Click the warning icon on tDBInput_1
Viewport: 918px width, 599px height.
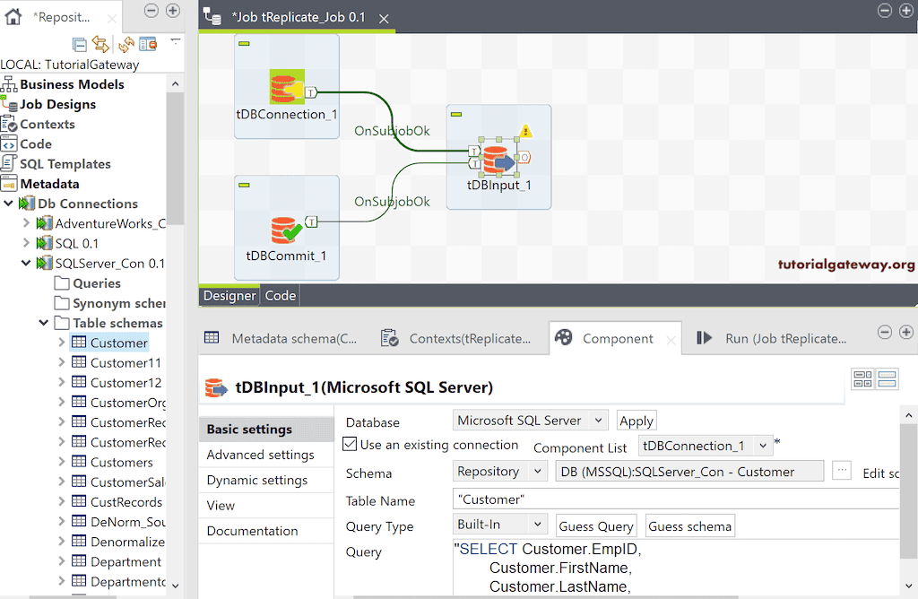coord(524,129)
